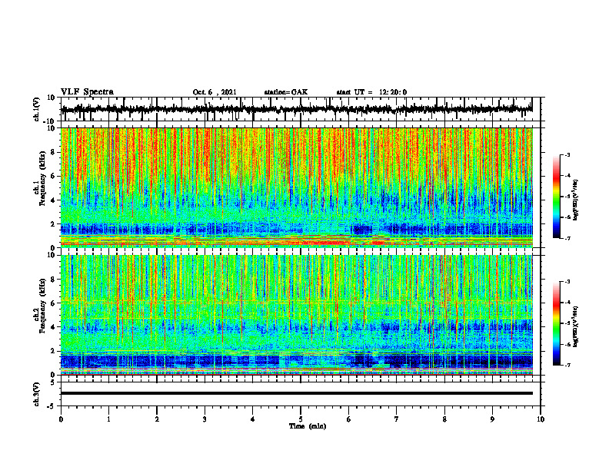Click time axis tick label "6"
The height and width of the screenshot is (470, 609).
point(348,419)
